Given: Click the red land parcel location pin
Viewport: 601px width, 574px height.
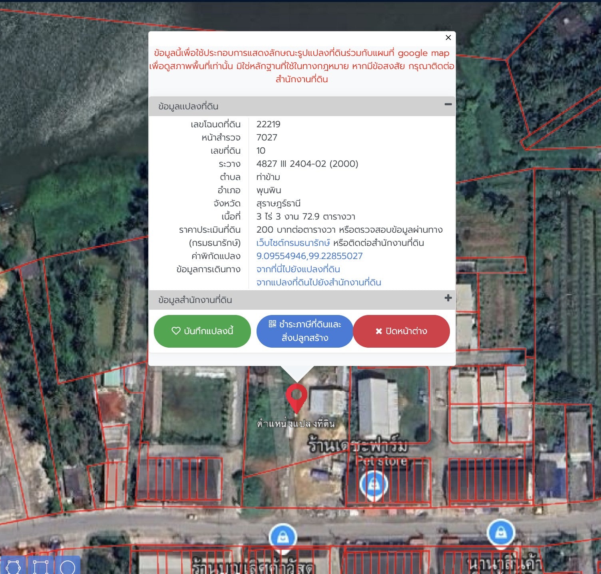Looking at the screenshot, I should 296,397.
